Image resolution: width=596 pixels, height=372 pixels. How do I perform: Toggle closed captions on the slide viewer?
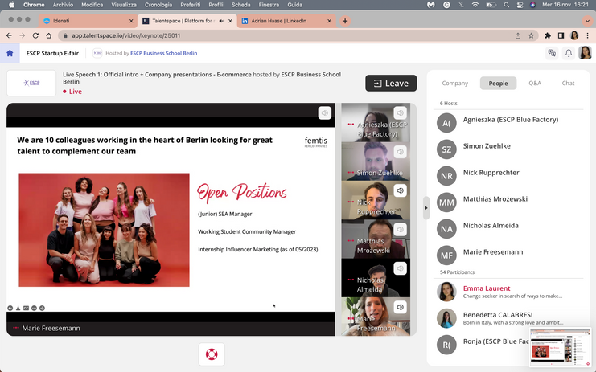point(26,308)
